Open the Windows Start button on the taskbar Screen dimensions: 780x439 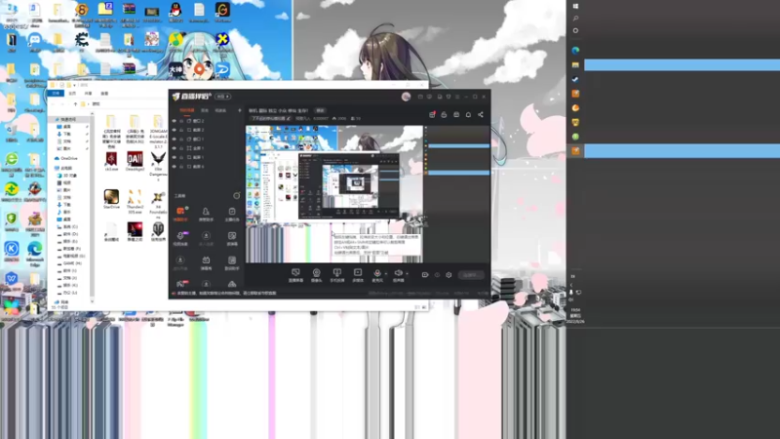click(575, 7)
